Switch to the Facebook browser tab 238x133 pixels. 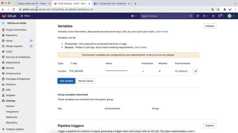pyautogui.click(x=112, y=3)
